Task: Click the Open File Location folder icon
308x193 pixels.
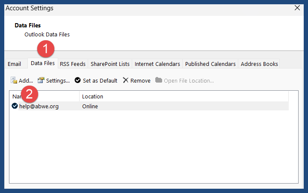Action: pyautogui.click(x=159, y=80)
